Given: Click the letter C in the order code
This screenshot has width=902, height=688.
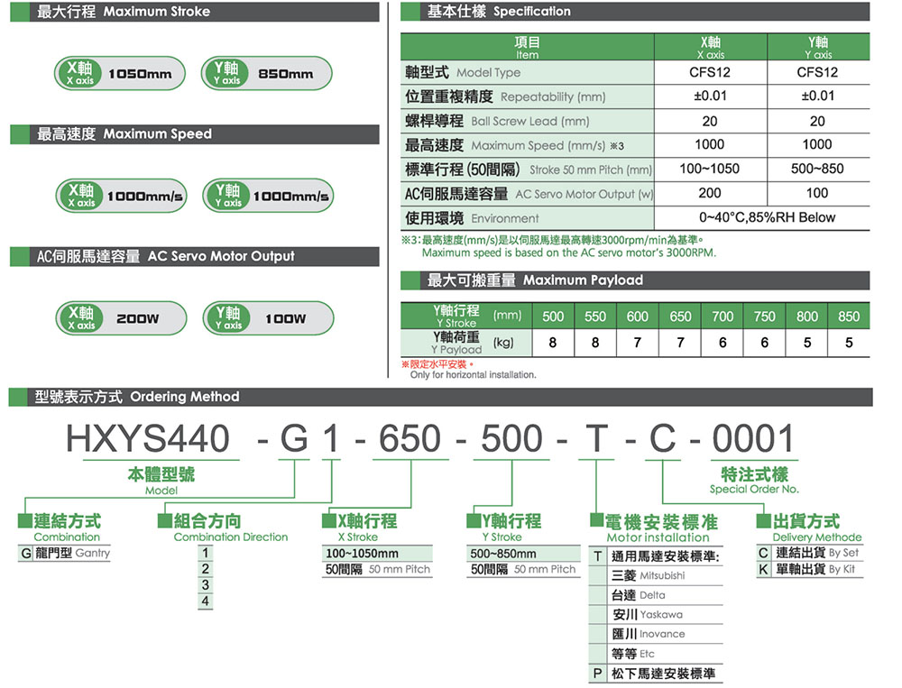Looking at the screenshot, I should coord(663,439).
